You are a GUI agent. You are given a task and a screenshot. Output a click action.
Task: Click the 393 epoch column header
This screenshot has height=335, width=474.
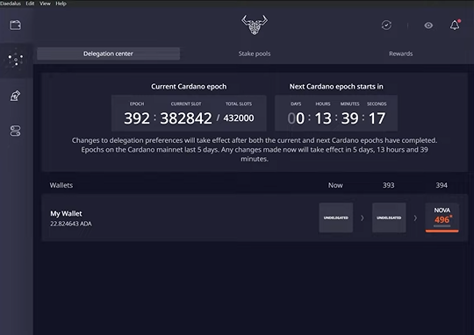click(389, 185)
